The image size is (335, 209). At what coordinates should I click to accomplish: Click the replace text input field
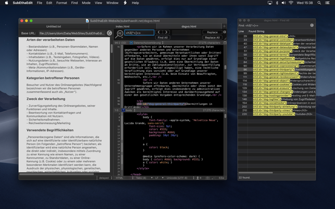pyautogui.click(x=187, y=32)
